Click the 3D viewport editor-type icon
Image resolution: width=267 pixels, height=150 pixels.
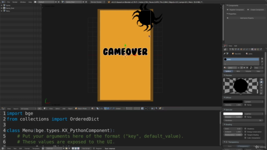pos(45,108)
